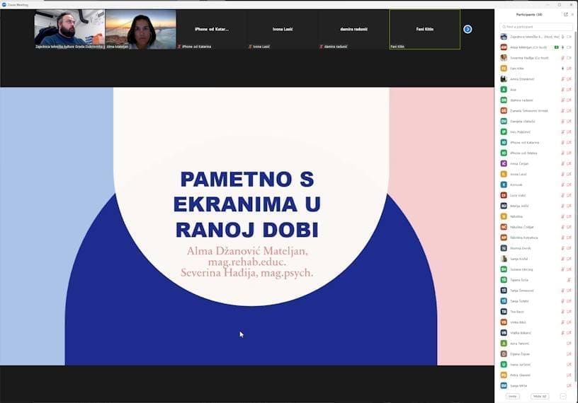Click the Mute All button
This screenshot has width=578, height=403.
click(x=540, y=396)
